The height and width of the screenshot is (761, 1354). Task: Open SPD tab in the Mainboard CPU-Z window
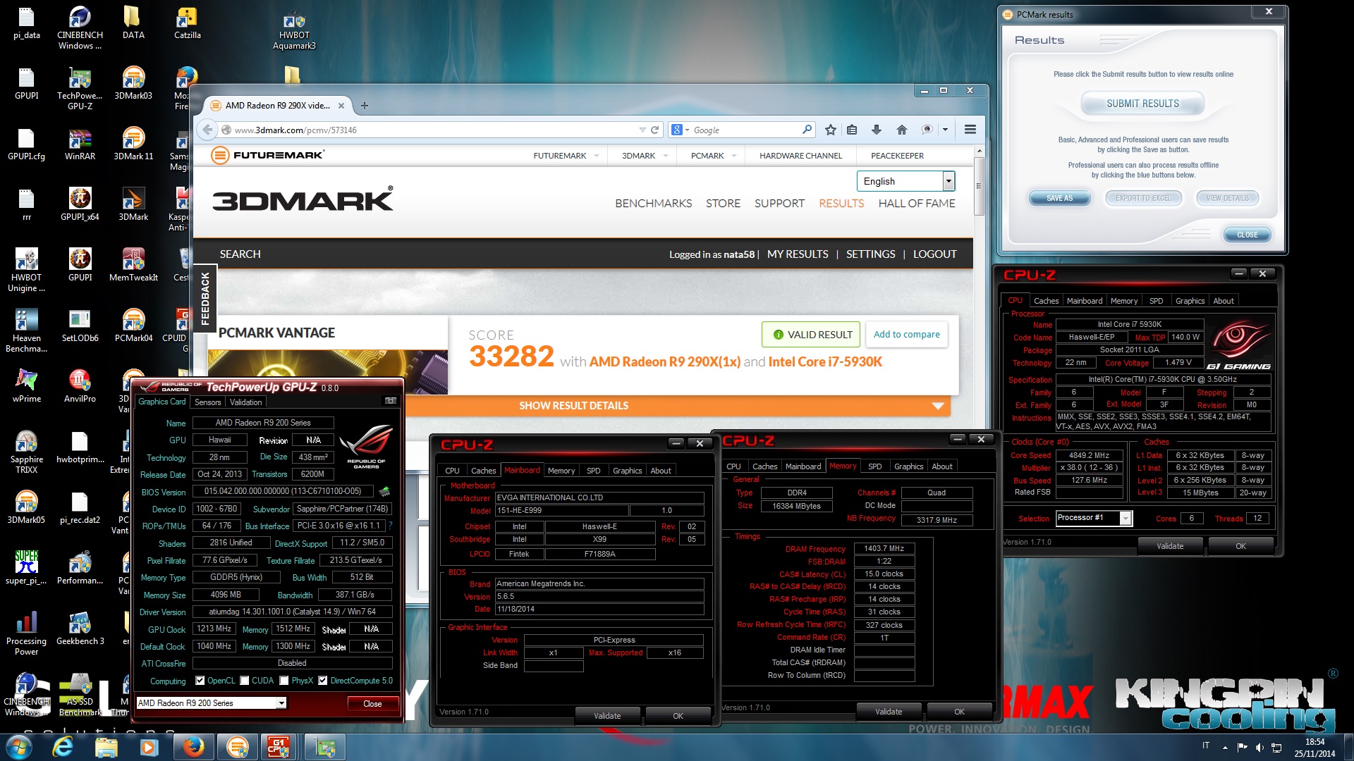click(x=594, y=471)
